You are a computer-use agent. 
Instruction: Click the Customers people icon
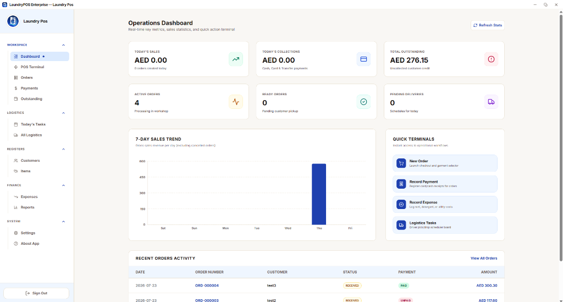coord(16,161)
